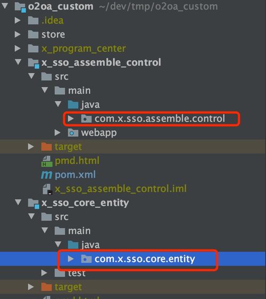Click the Maven pom.xml file icon
The height and width of the screenshot is (299, 266).
(x=46, y=175)
